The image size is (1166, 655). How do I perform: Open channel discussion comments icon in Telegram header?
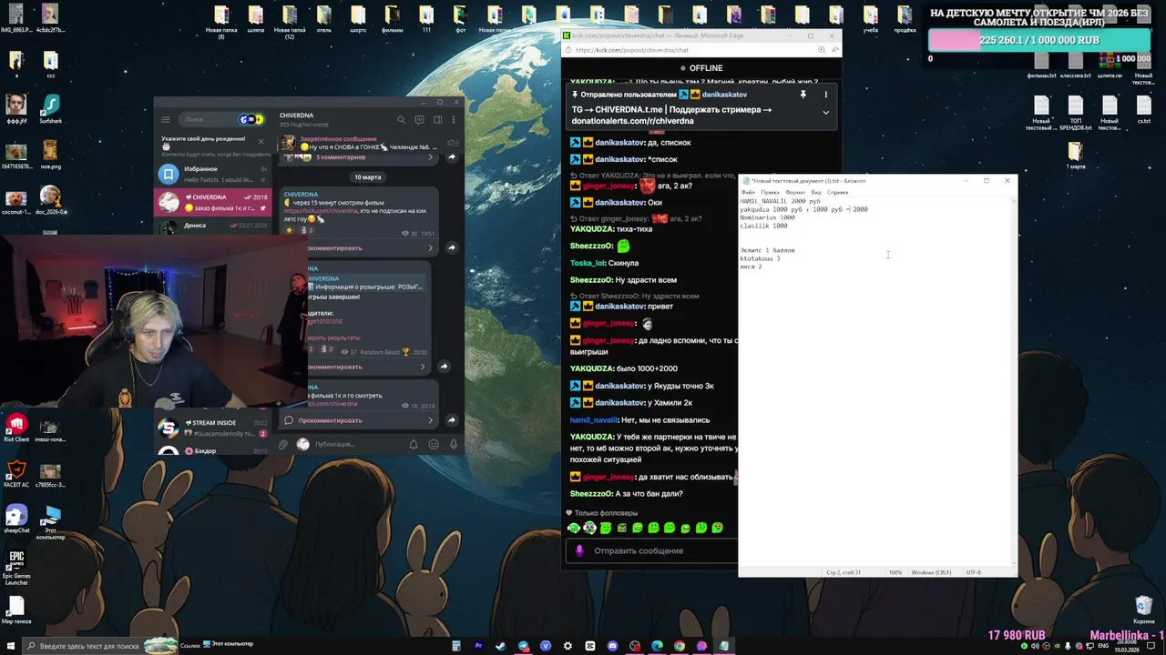[x=419, y=119]
